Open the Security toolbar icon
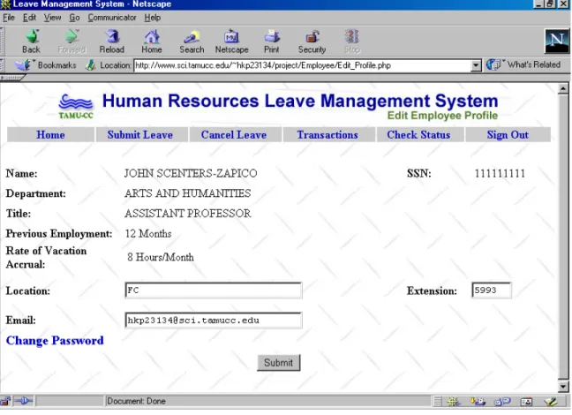The height and width of the screenshot is (415, 572). (x=312, y=36)
